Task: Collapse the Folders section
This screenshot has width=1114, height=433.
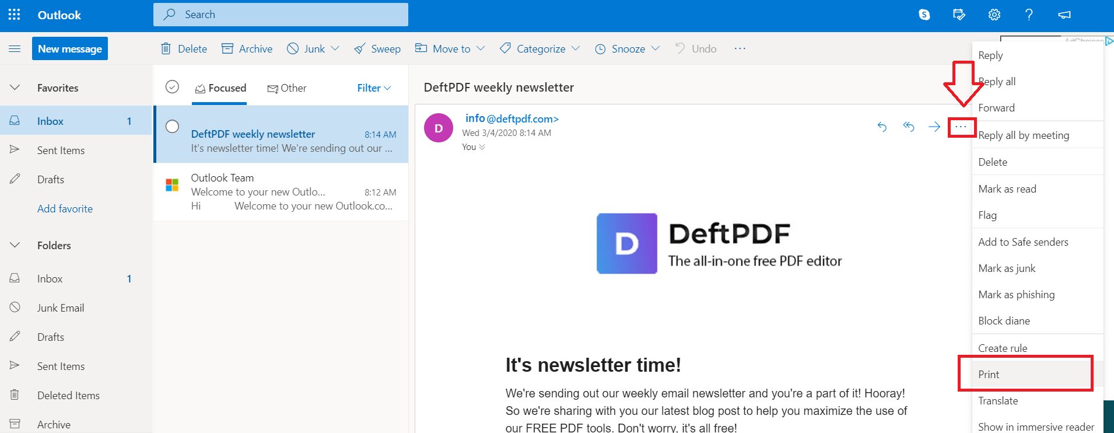Action: pos(15,245)
